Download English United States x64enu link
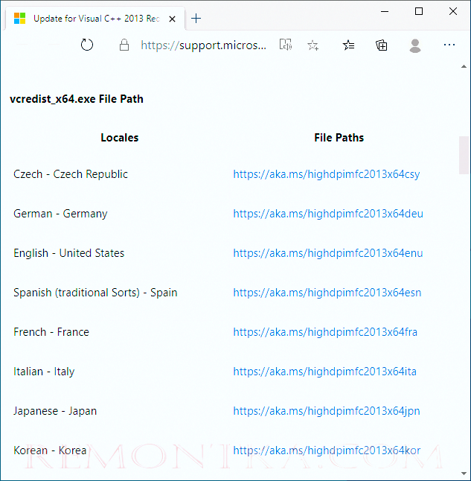The image size is (471, 481). [327, 253]
